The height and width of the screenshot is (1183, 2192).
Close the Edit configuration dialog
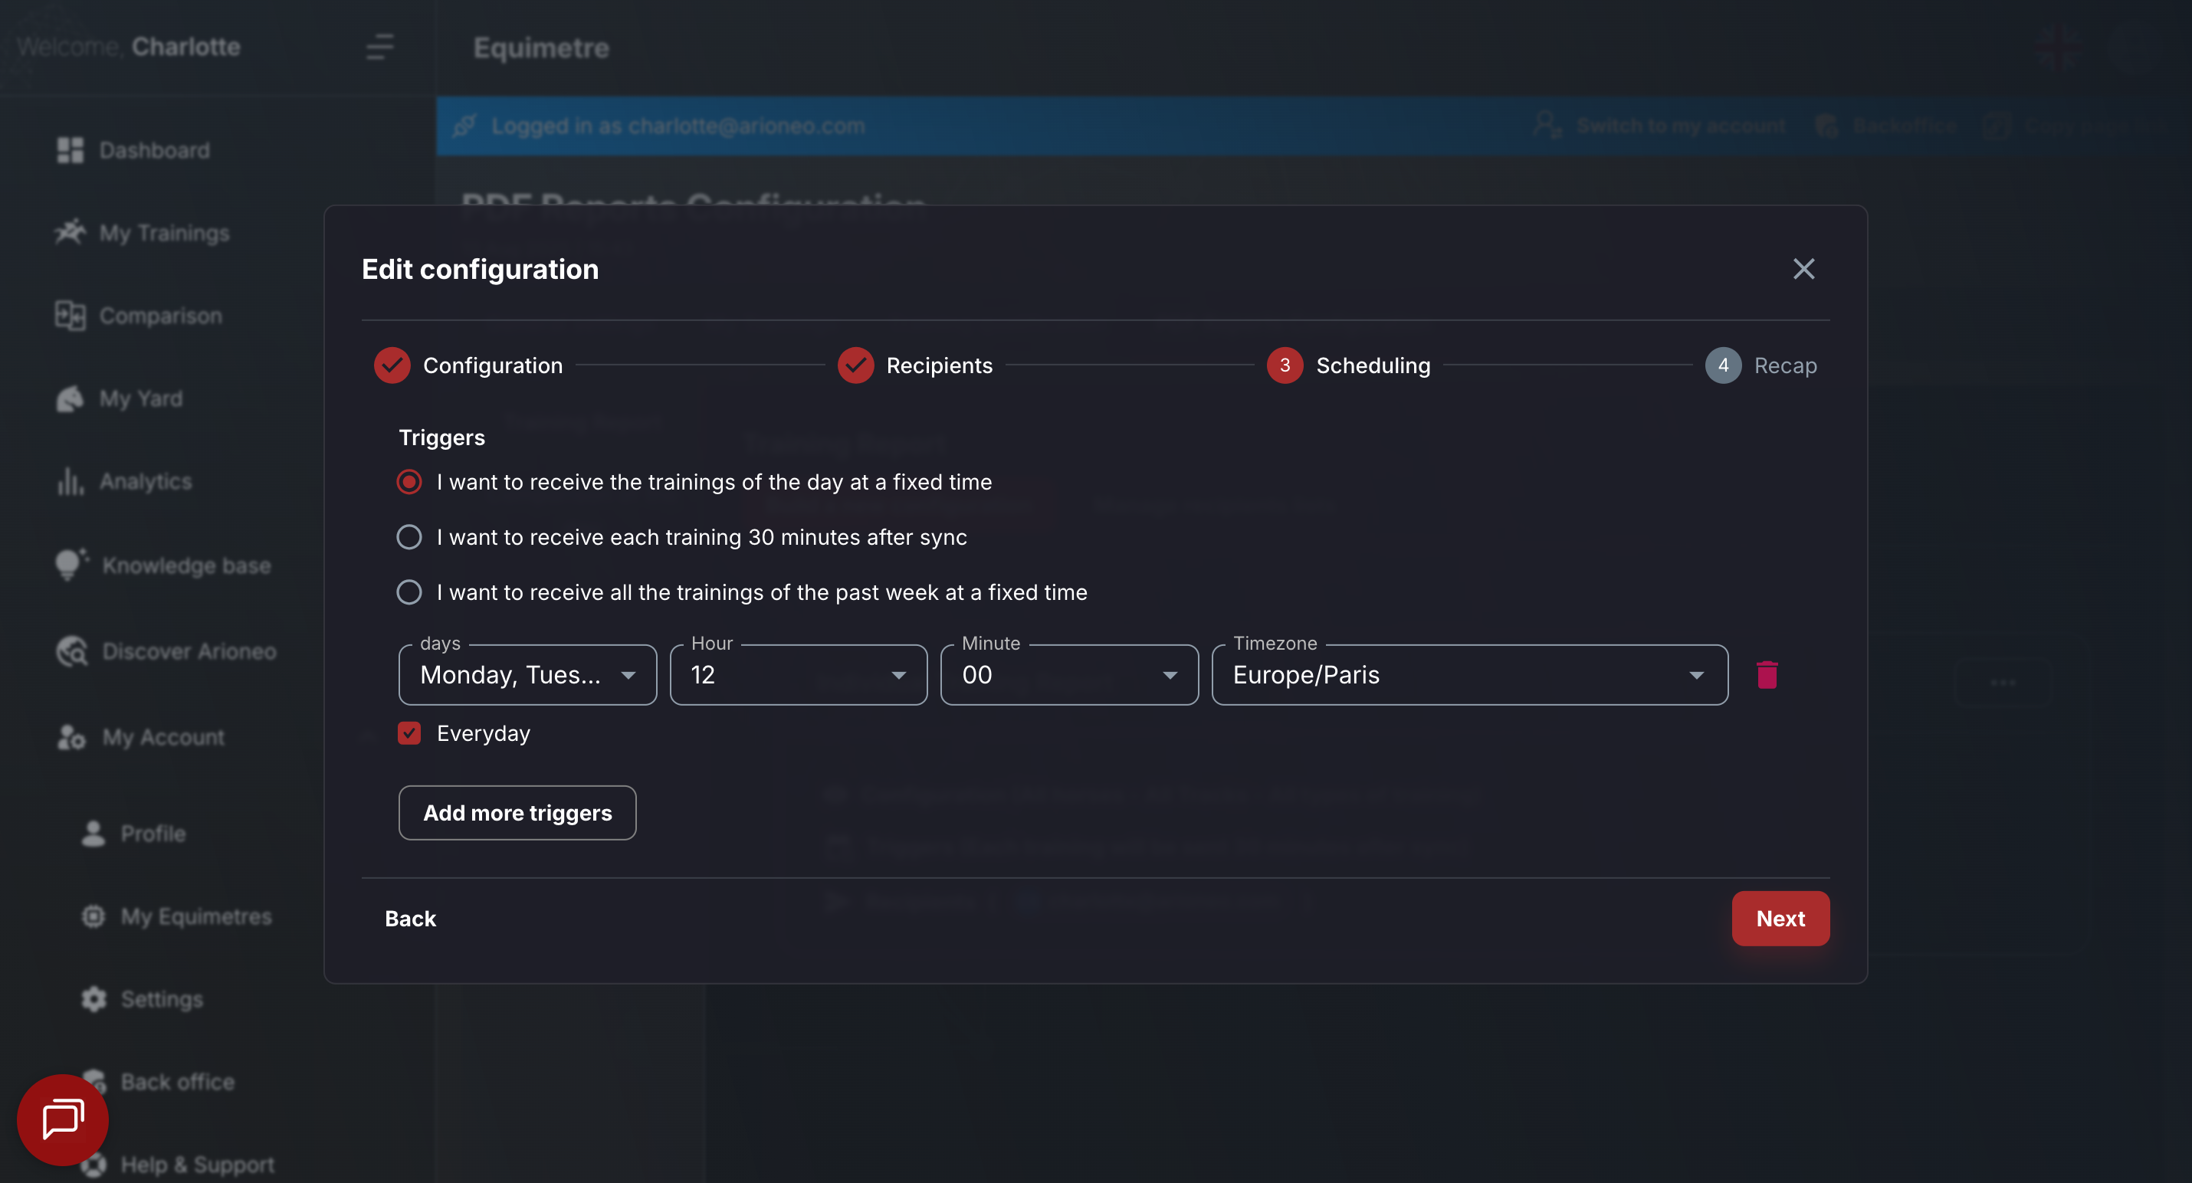click(1803, 269)
